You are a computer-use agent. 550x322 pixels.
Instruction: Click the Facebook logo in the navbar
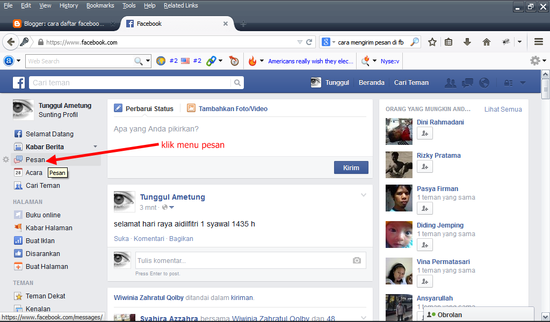pos(19,83)
